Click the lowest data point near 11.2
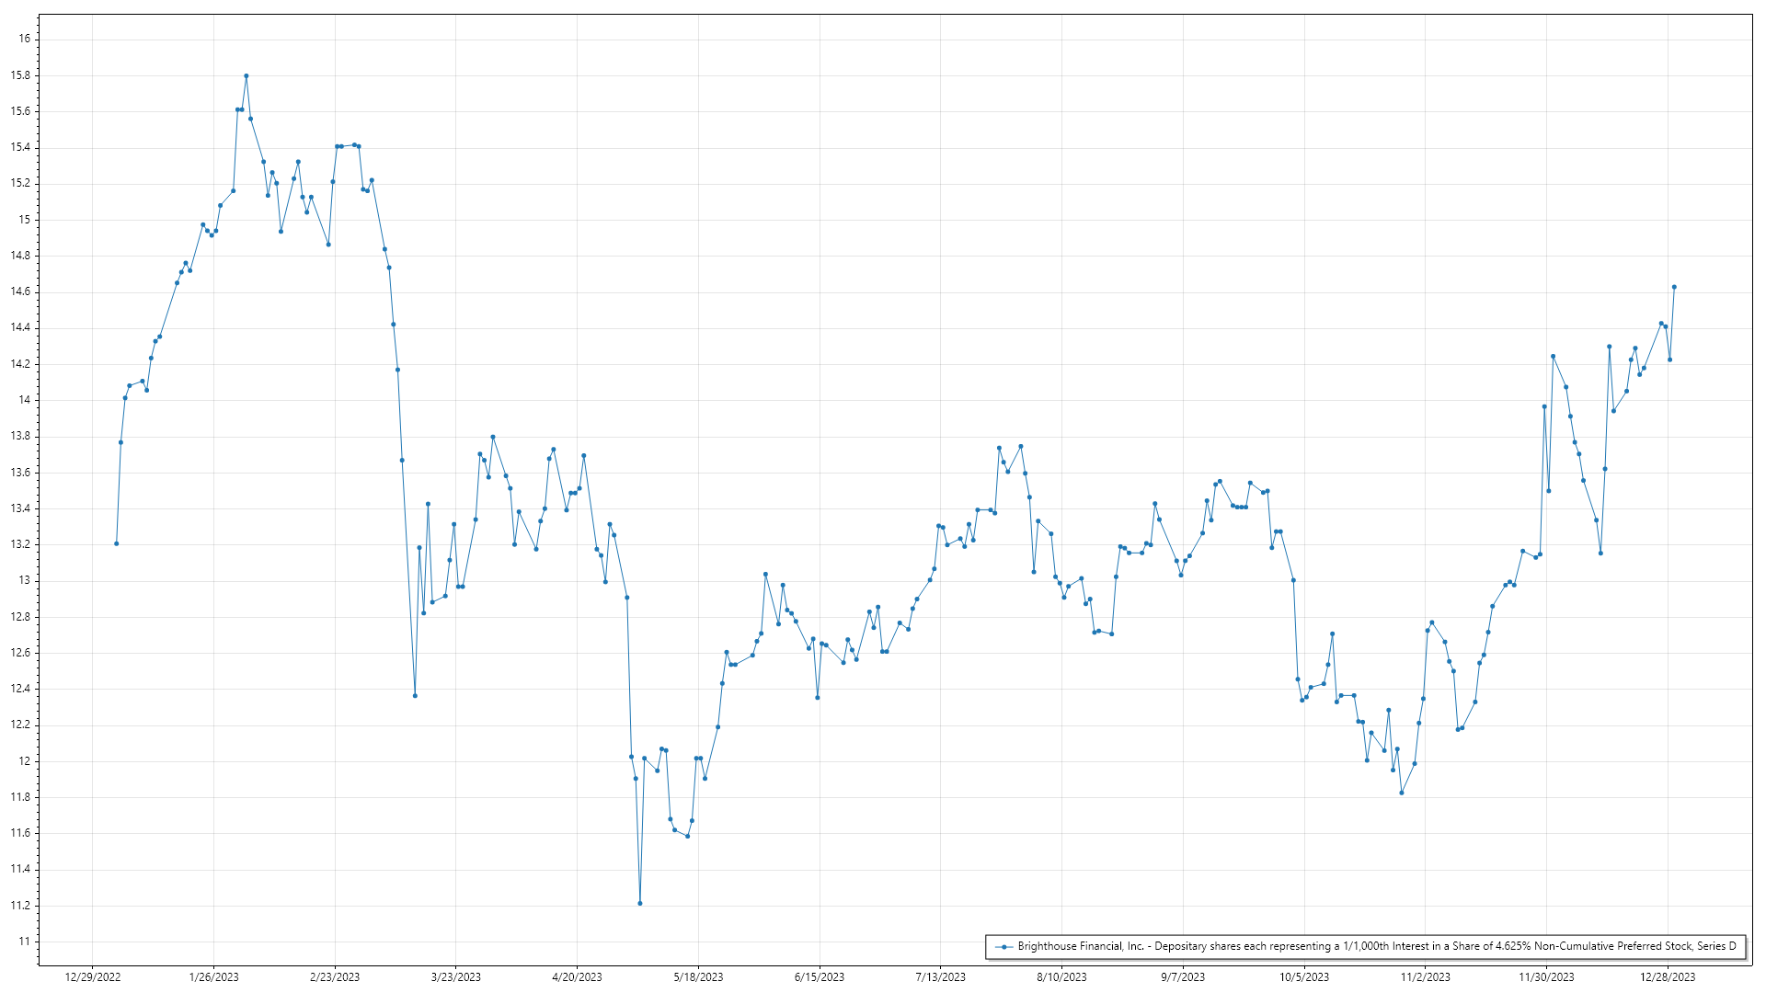 click(640, 904)
